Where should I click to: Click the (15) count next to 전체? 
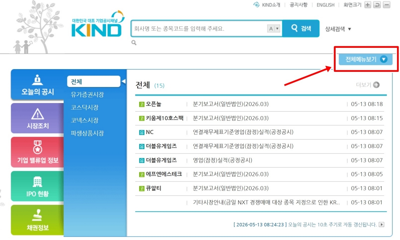[159, 86]
